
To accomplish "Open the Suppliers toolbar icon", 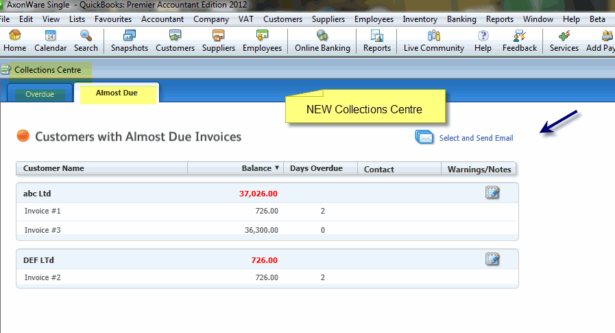I will coord(219,41).
